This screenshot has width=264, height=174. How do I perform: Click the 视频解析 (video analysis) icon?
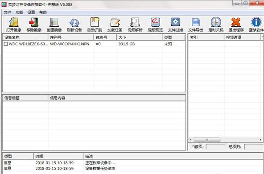click(x=135, y=22)
